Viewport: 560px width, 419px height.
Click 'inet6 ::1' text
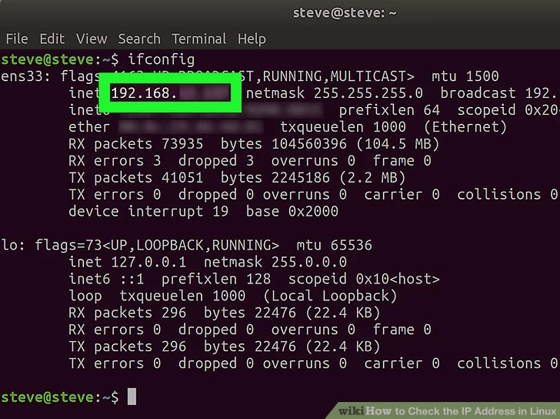tap(106, 279)
